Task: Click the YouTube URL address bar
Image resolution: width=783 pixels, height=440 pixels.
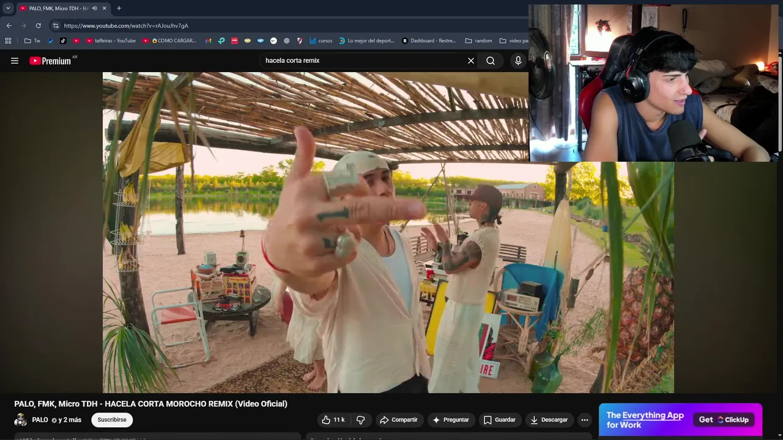Action: click(x=126, y=26)
